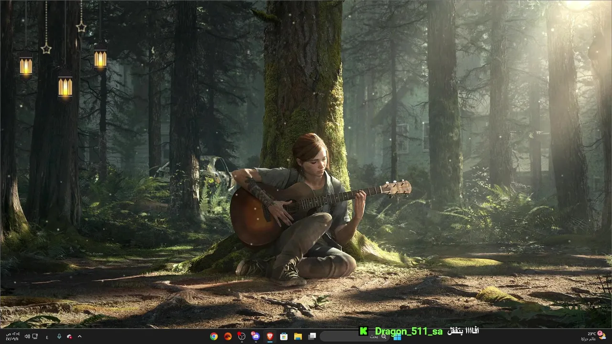This screenshot has height=344, width=612.
Task: Open the volume speaker icon
Action: [x=27, y=336]
